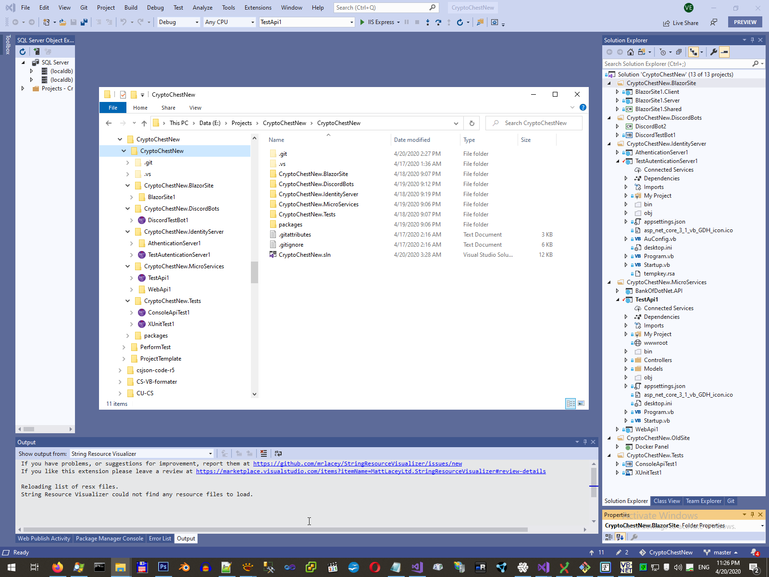Click the Open File toolbar icon
769x577 pixels.
click(62, 22)
